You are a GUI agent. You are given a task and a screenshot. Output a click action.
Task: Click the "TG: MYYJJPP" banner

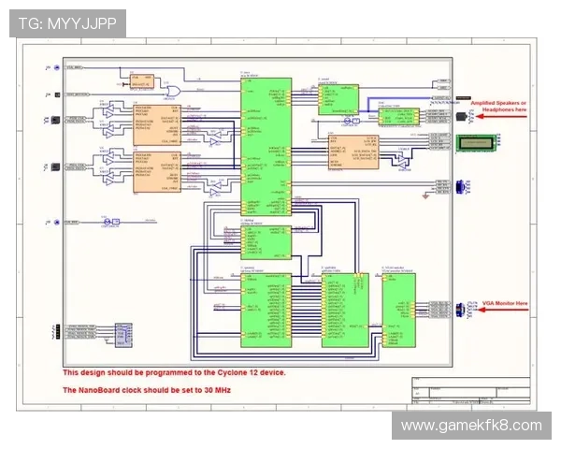click(x=67, y=23)
